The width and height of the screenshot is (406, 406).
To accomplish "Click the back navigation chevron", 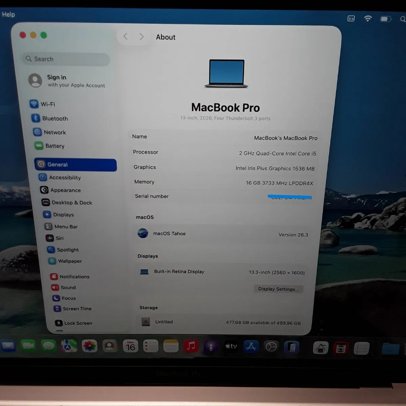I will [x=125, y=37].
